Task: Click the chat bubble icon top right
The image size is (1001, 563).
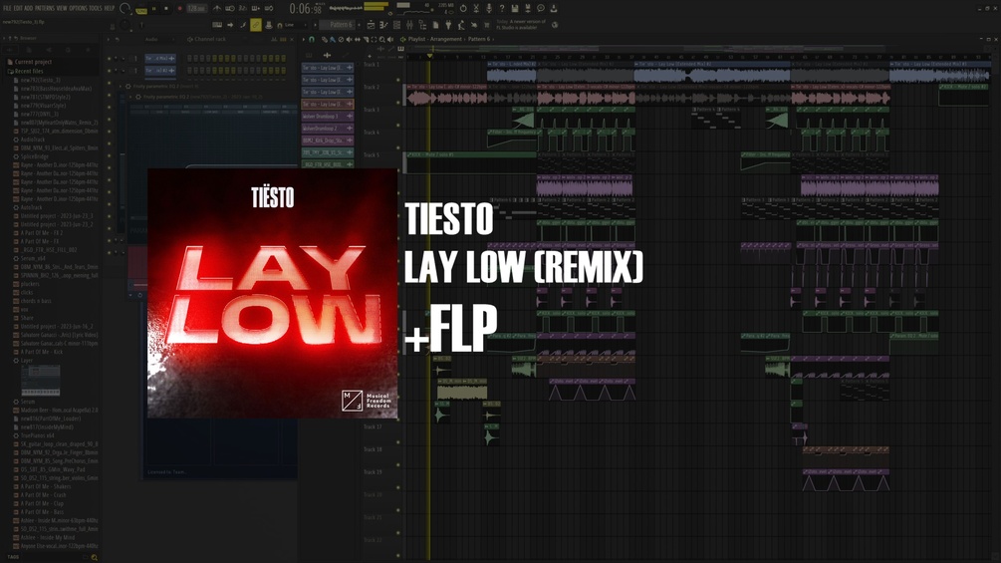Action: (x=541, y=8)
